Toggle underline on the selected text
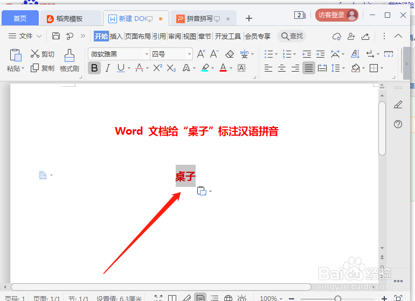Screen dimensions: 415x301 coord(121,68)
